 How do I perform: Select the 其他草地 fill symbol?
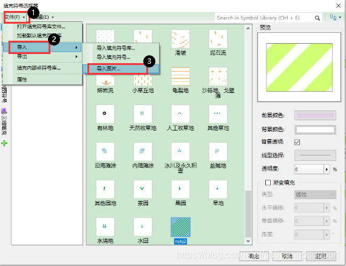coord(218,118)
